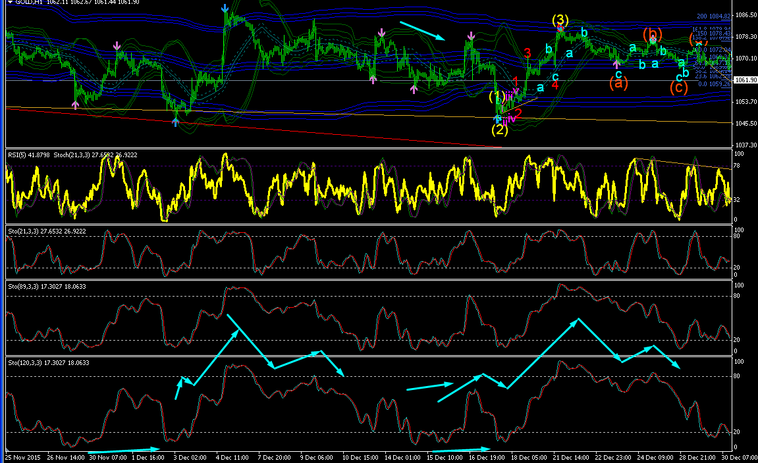This screenshot has width=758, height=463.
Task: Click the red 2 wave label
Action: pos(518,113)
